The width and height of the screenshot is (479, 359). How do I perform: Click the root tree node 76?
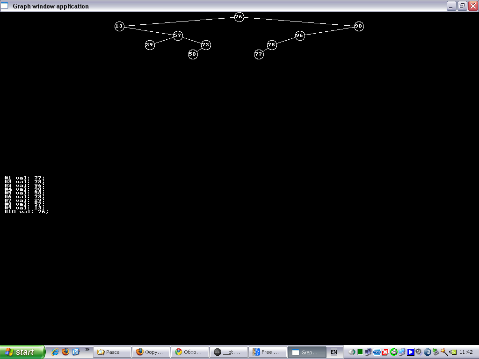[x=239, y=17]
